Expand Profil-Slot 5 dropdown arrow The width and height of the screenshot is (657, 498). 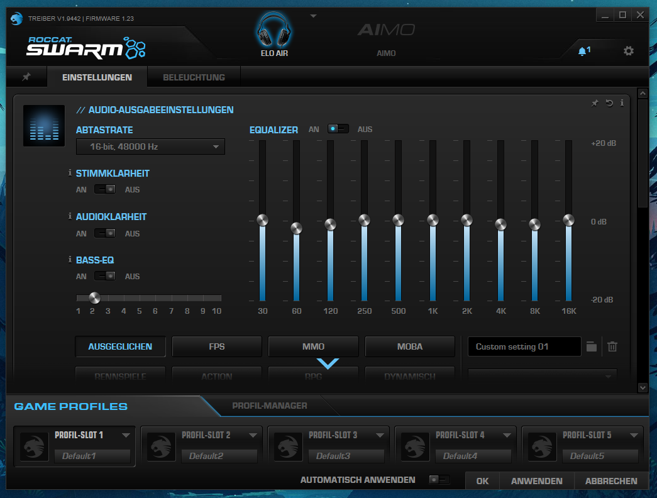click(634, 436)
